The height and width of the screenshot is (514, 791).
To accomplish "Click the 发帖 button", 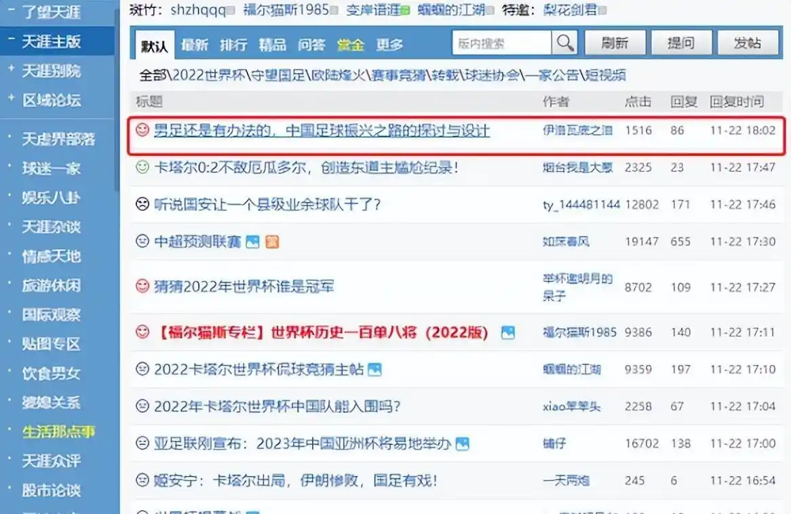I will (748, 42).
